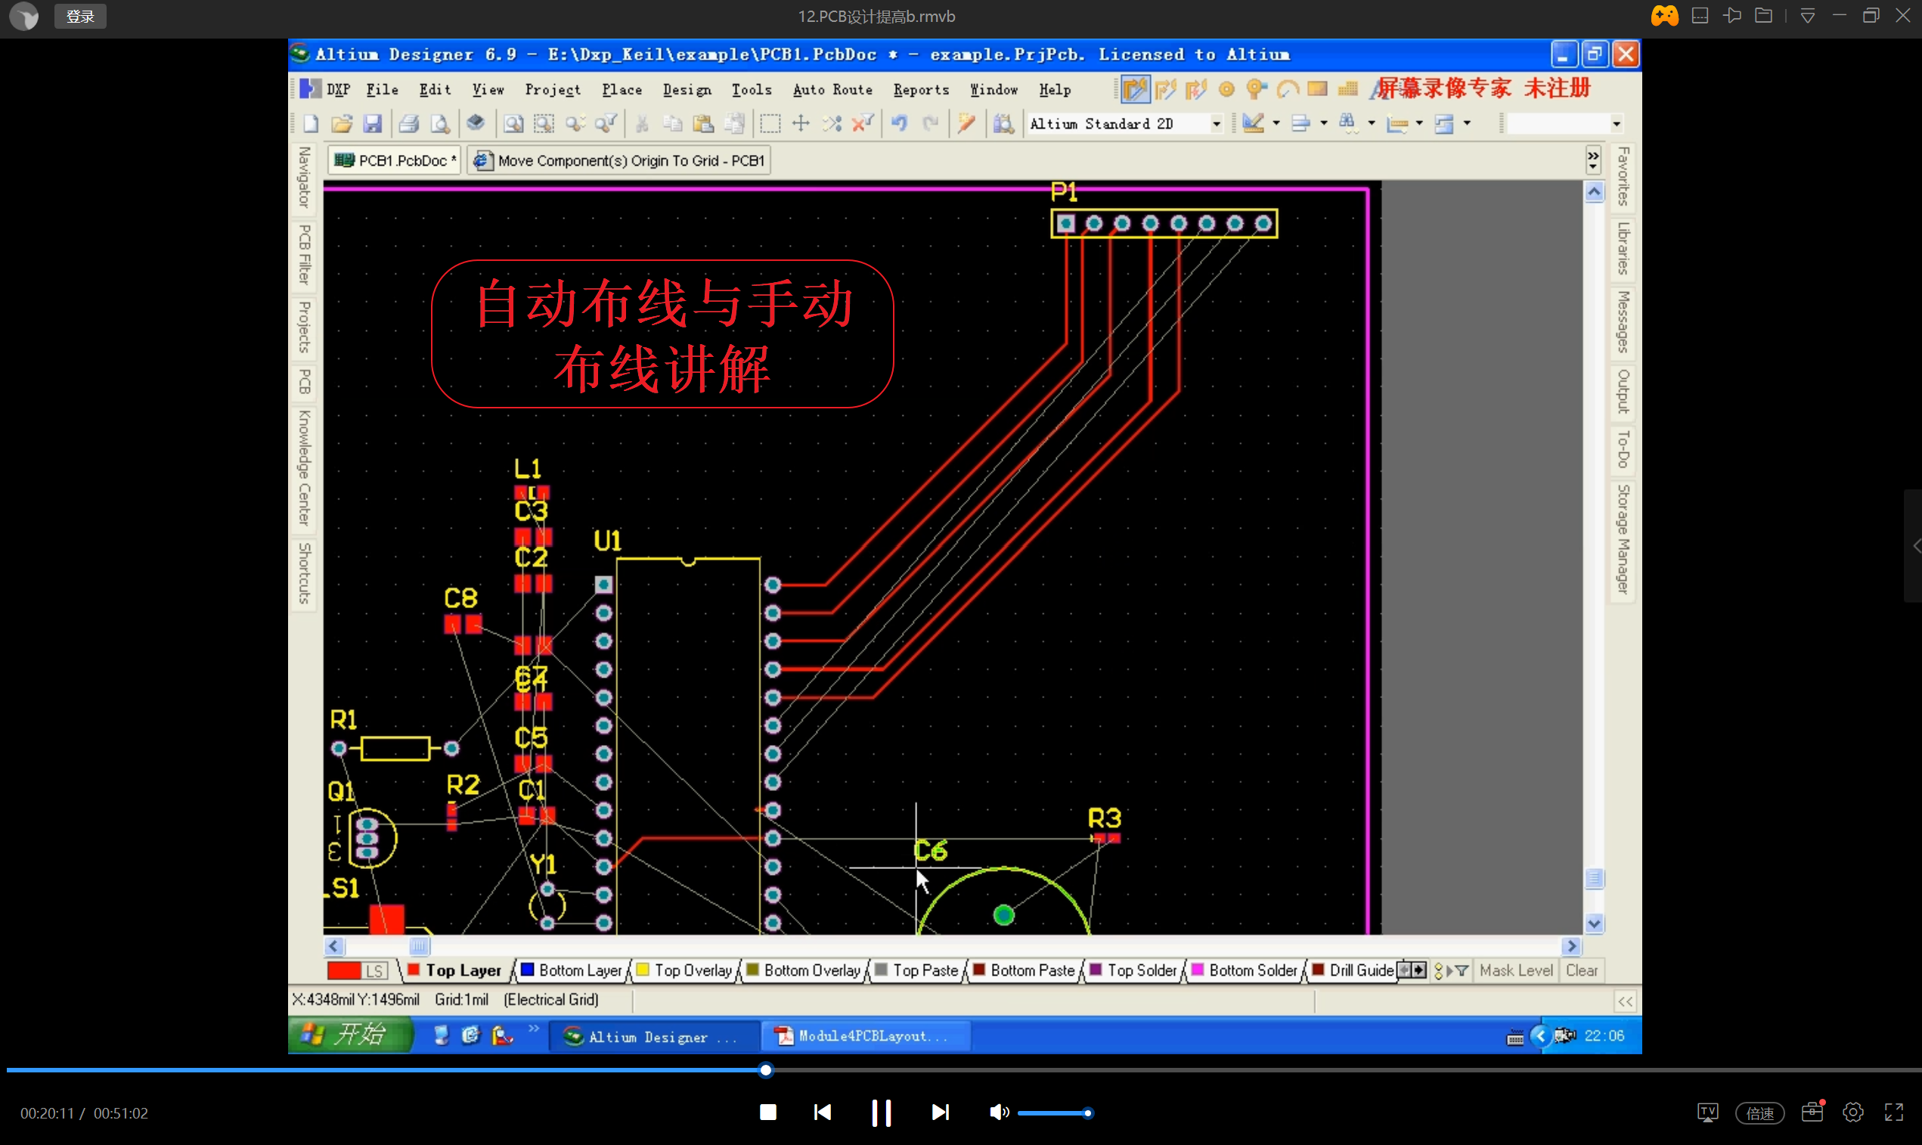
Task: Open the Reports menu
Action: [x=921, y=89]
